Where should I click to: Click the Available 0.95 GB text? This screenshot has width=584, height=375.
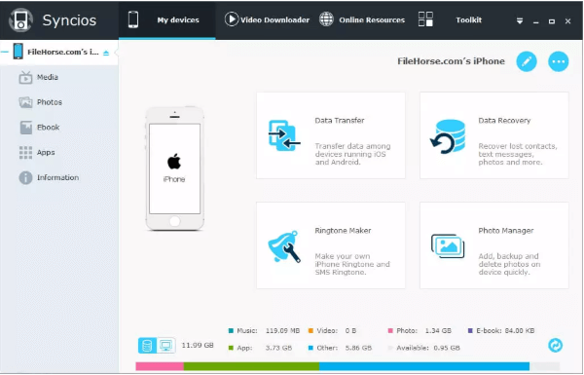pos(428,348)
